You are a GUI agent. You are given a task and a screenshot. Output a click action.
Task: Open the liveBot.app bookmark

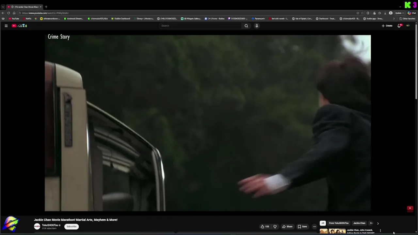[373, 19]
